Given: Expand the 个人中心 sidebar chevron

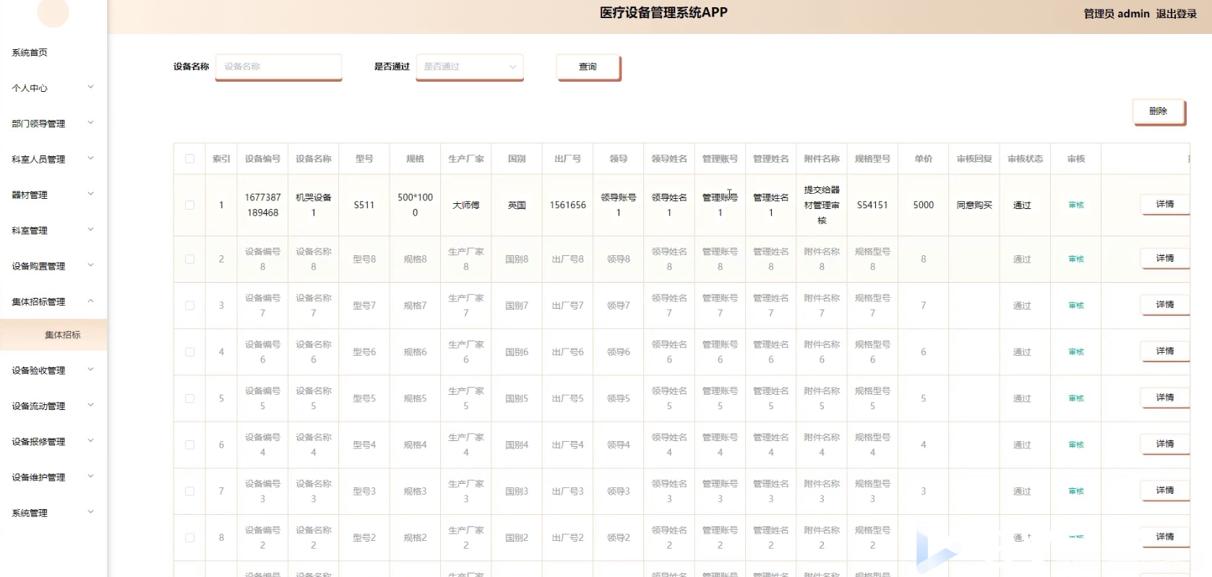Looking at the screenshot, I should coord(90,87).
